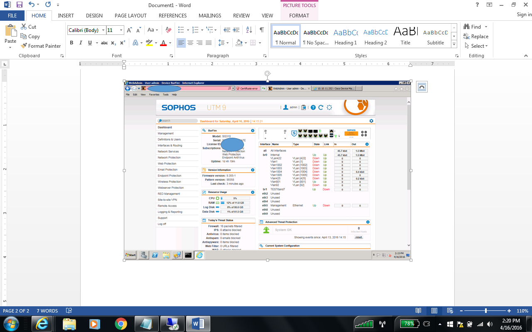This screenshot has height=332, width=532.
Task: Open the Line Spacing dropdown
Action: (x=223, y=43)
